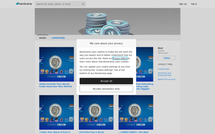
Task: Open the Claim Your Share of Free V- album cover
Action: (57, 113)
